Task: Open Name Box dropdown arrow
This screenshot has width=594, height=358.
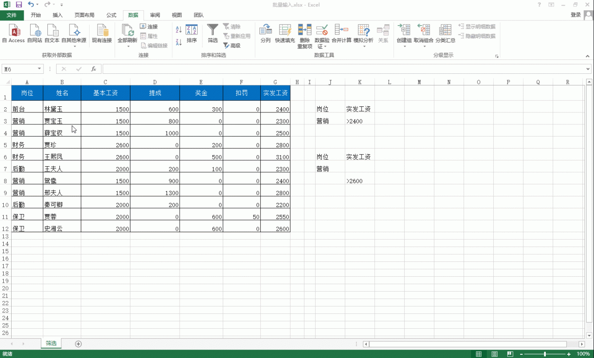Action: click(x=39, y=69)
